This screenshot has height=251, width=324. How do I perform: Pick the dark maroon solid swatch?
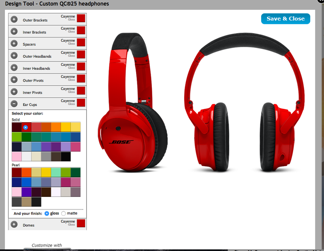[x=17, y=127]
